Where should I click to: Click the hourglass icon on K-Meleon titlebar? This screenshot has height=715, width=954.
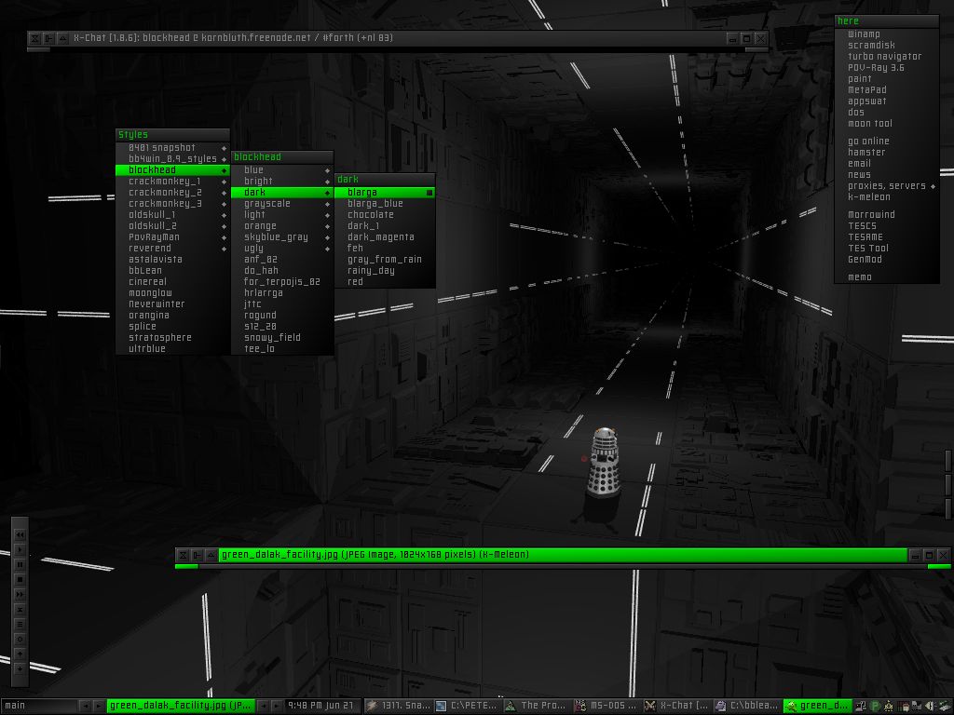[x=184, y=555]
